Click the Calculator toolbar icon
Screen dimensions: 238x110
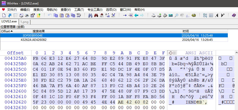point(171,15)
